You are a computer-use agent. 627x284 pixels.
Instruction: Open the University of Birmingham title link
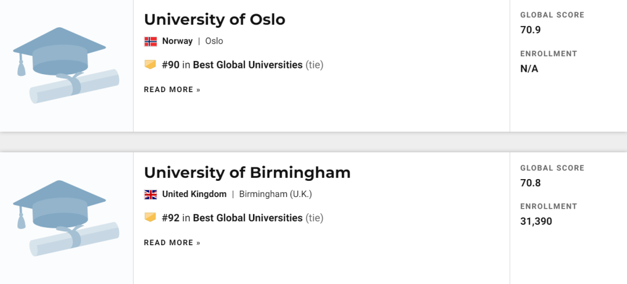[247, 172]
